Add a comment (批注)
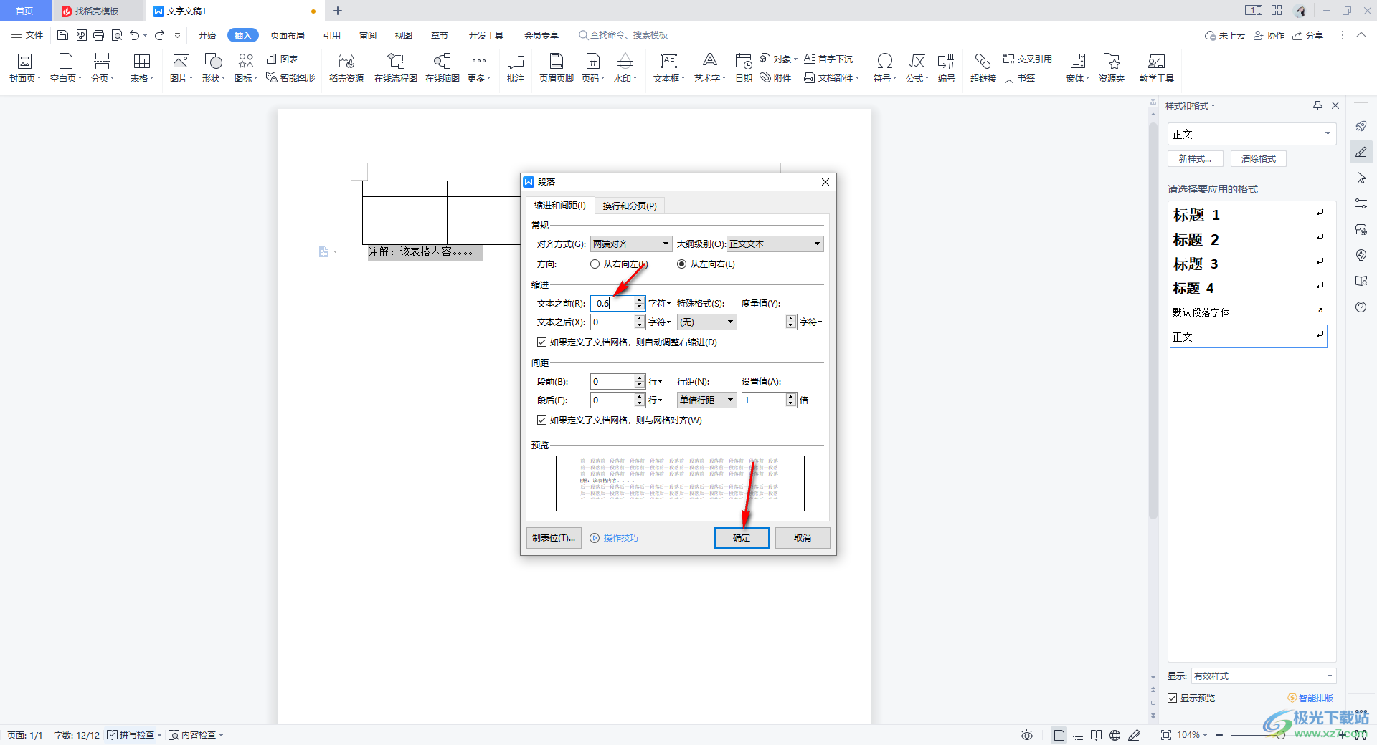The height and width of the screenshot is (745, 1377). [x=516, y=68]
